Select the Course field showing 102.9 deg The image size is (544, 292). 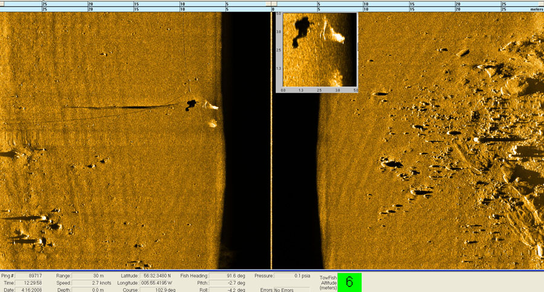158,290
